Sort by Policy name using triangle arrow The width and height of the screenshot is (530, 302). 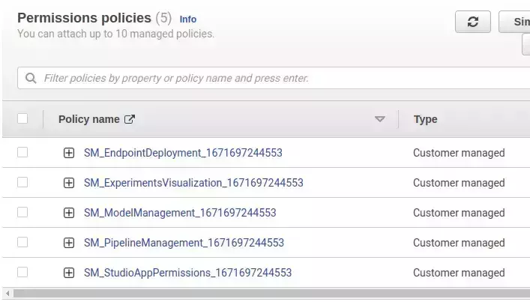tap(379, 119)
